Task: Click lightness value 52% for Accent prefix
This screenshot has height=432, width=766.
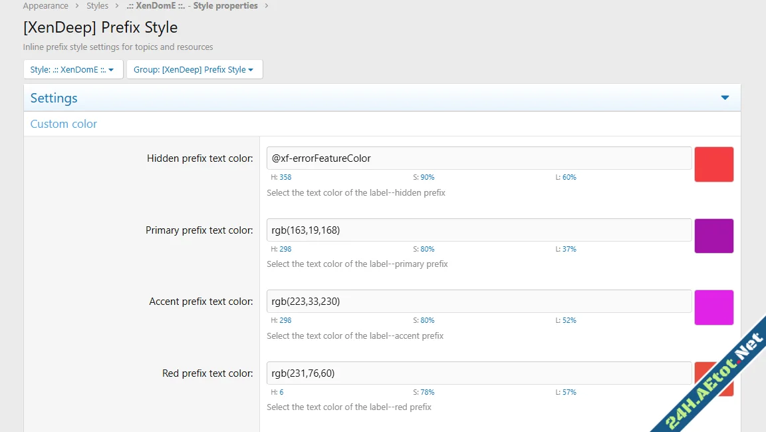Action: tap(569, 320)
